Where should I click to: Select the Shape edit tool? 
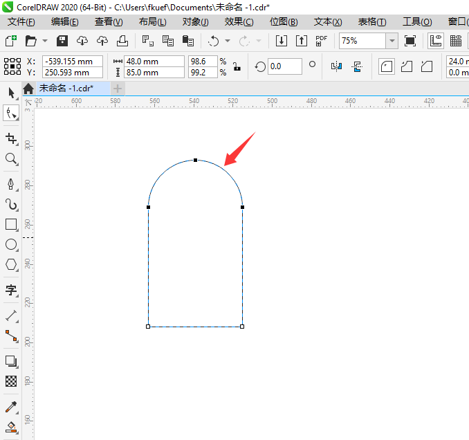click(11, 113)
